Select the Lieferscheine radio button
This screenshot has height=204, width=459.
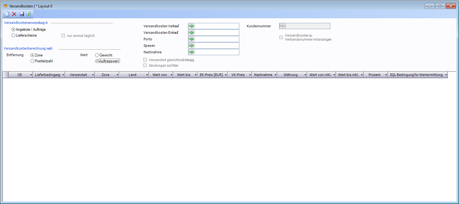13,36
